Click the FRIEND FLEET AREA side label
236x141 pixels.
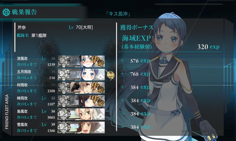coord(7,112)
